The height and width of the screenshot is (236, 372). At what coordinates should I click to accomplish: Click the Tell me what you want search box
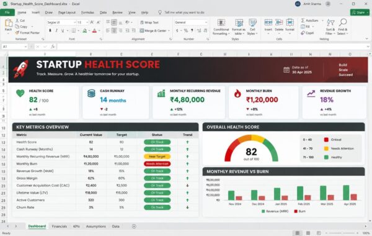pos(184,12)
